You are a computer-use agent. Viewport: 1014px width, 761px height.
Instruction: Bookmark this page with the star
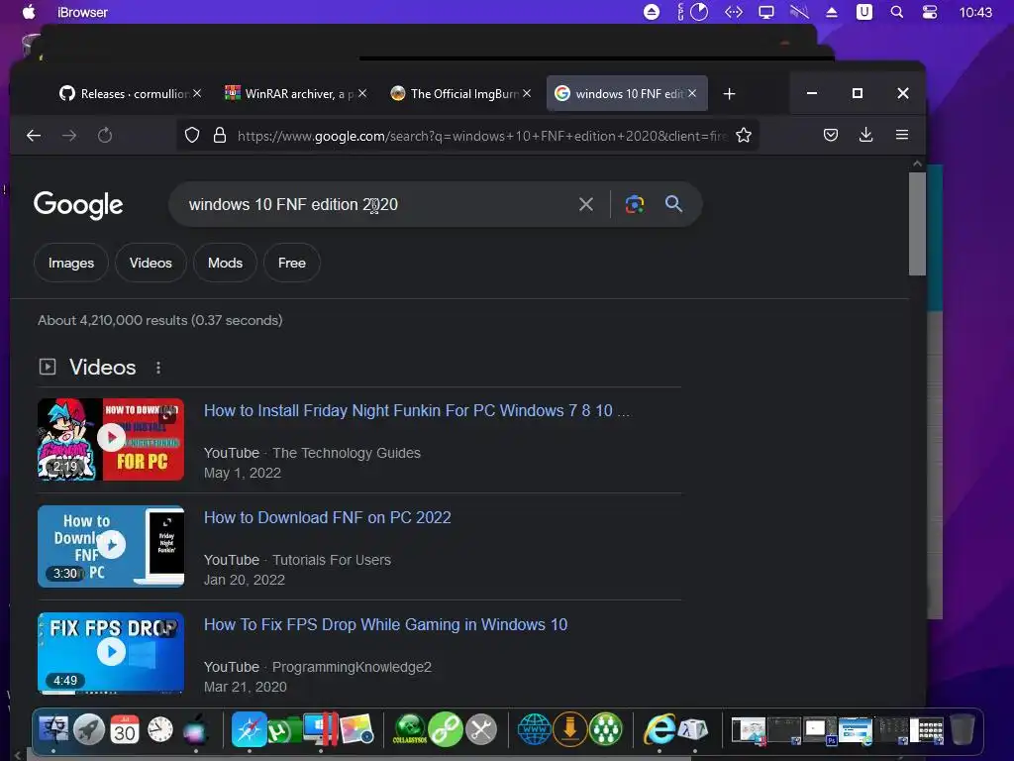point(744,135)
